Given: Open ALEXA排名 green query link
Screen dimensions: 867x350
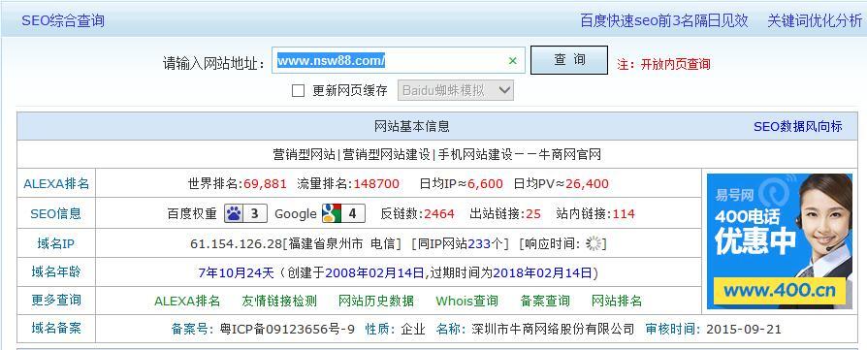Looking at the screenshot, I should 187,301.
